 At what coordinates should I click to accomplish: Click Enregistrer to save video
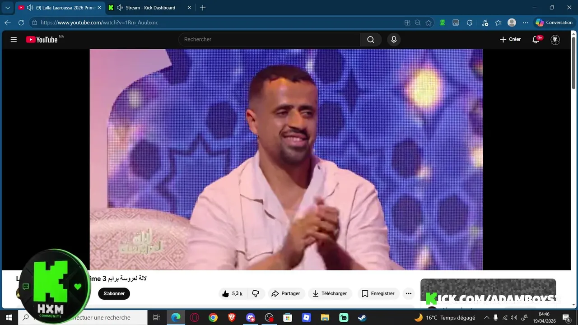(378, 293)
